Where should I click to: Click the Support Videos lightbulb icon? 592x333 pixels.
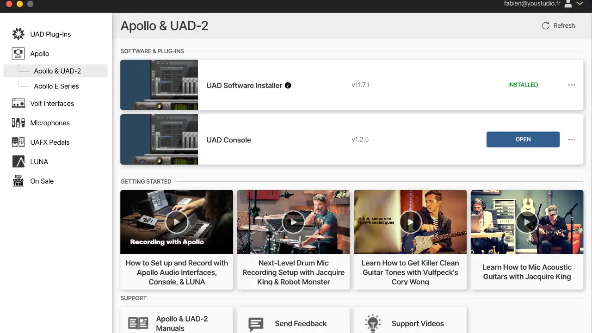[x=372, y=323]
